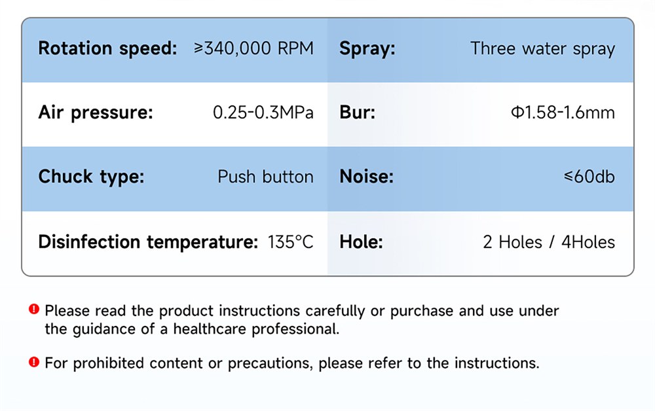The image size is (655, 411).
Task: Click the 2 Holes / 4Holes value
Action: coord(549,242)
